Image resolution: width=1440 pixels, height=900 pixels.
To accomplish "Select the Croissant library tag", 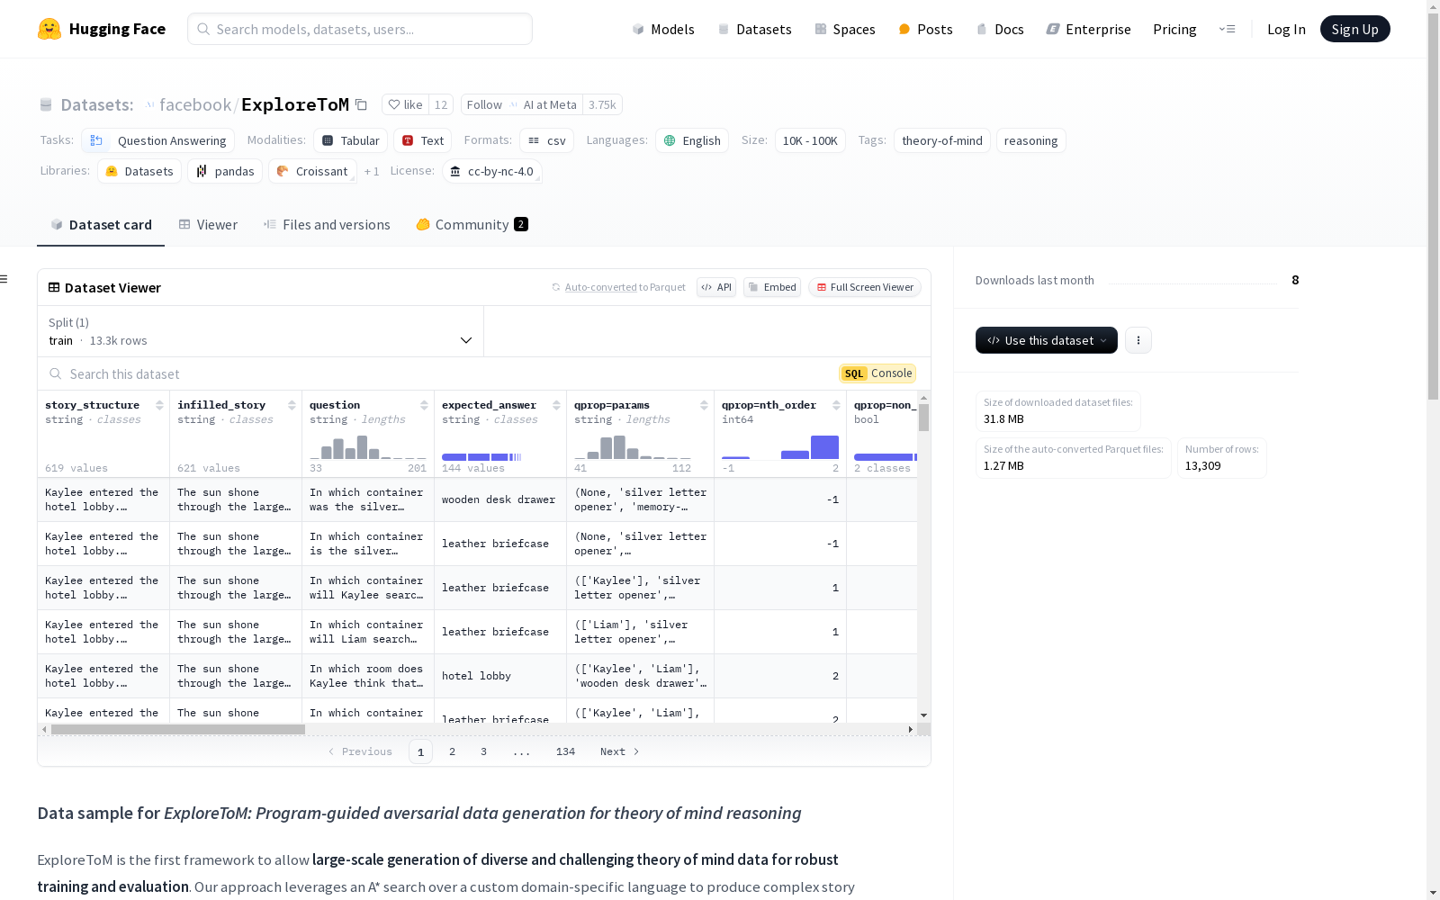I will 312,171.
